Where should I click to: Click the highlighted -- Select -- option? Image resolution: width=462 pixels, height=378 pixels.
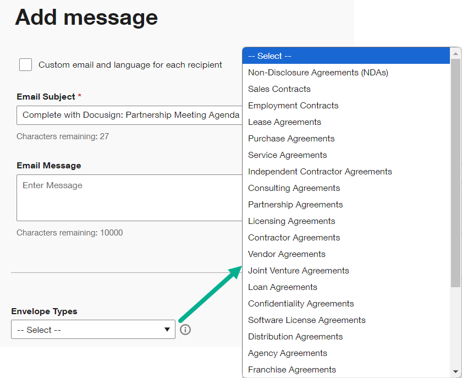[x=345, y=56]
